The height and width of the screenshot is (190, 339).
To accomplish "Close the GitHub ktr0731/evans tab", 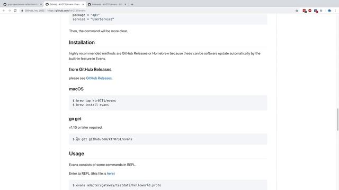I will tap(83, 4).
